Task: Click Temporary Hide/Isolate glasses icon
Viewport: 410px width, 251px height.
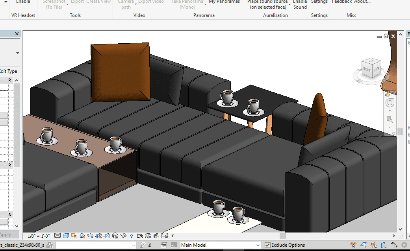Action: point(123,236)
